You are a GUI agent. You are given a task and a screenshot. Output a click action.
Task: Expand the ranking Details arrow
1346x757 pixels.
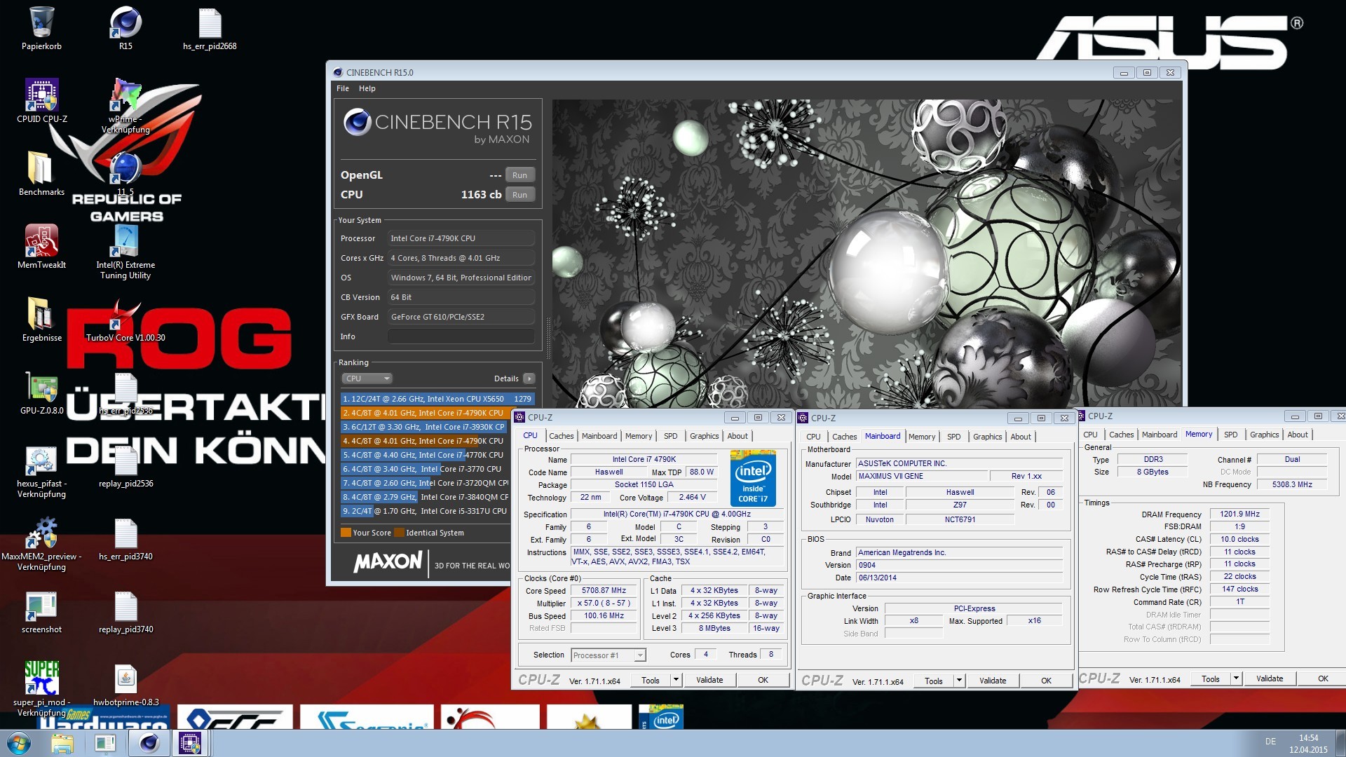(529, 378)
